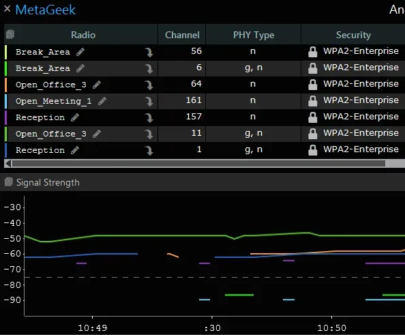Edit the alias of Reception on channel 1
Viewport: 405px width, 335px height.
tap(75, 150)
